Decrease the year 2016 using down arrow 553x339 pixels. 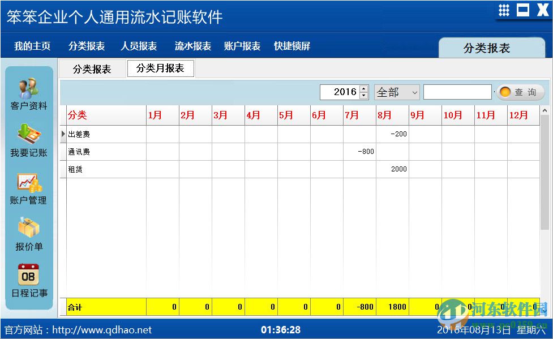[364, 95]
